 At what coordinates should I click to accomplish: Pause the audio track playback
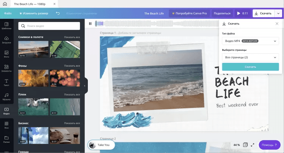[x=90, y=23]
